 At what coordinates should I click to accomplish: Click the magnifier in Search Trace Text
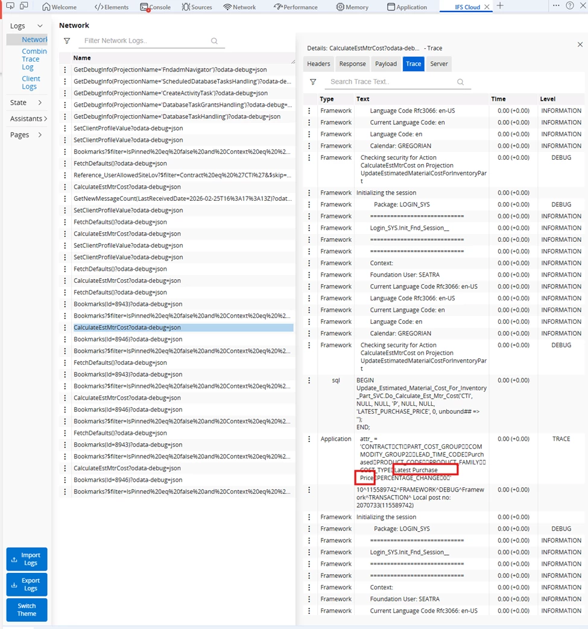(461, 82)
